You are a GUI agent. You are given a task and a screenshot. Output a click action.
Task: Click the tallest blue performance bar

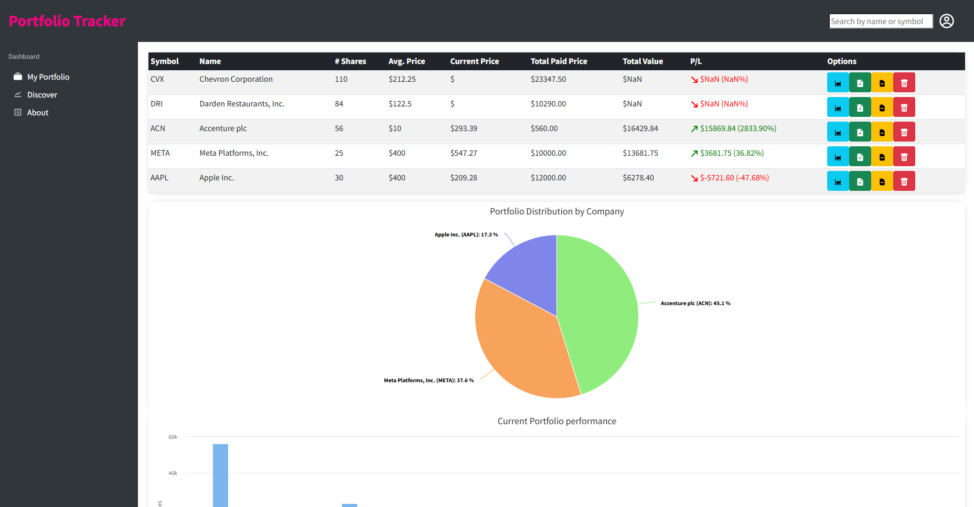tap(220, 476)
